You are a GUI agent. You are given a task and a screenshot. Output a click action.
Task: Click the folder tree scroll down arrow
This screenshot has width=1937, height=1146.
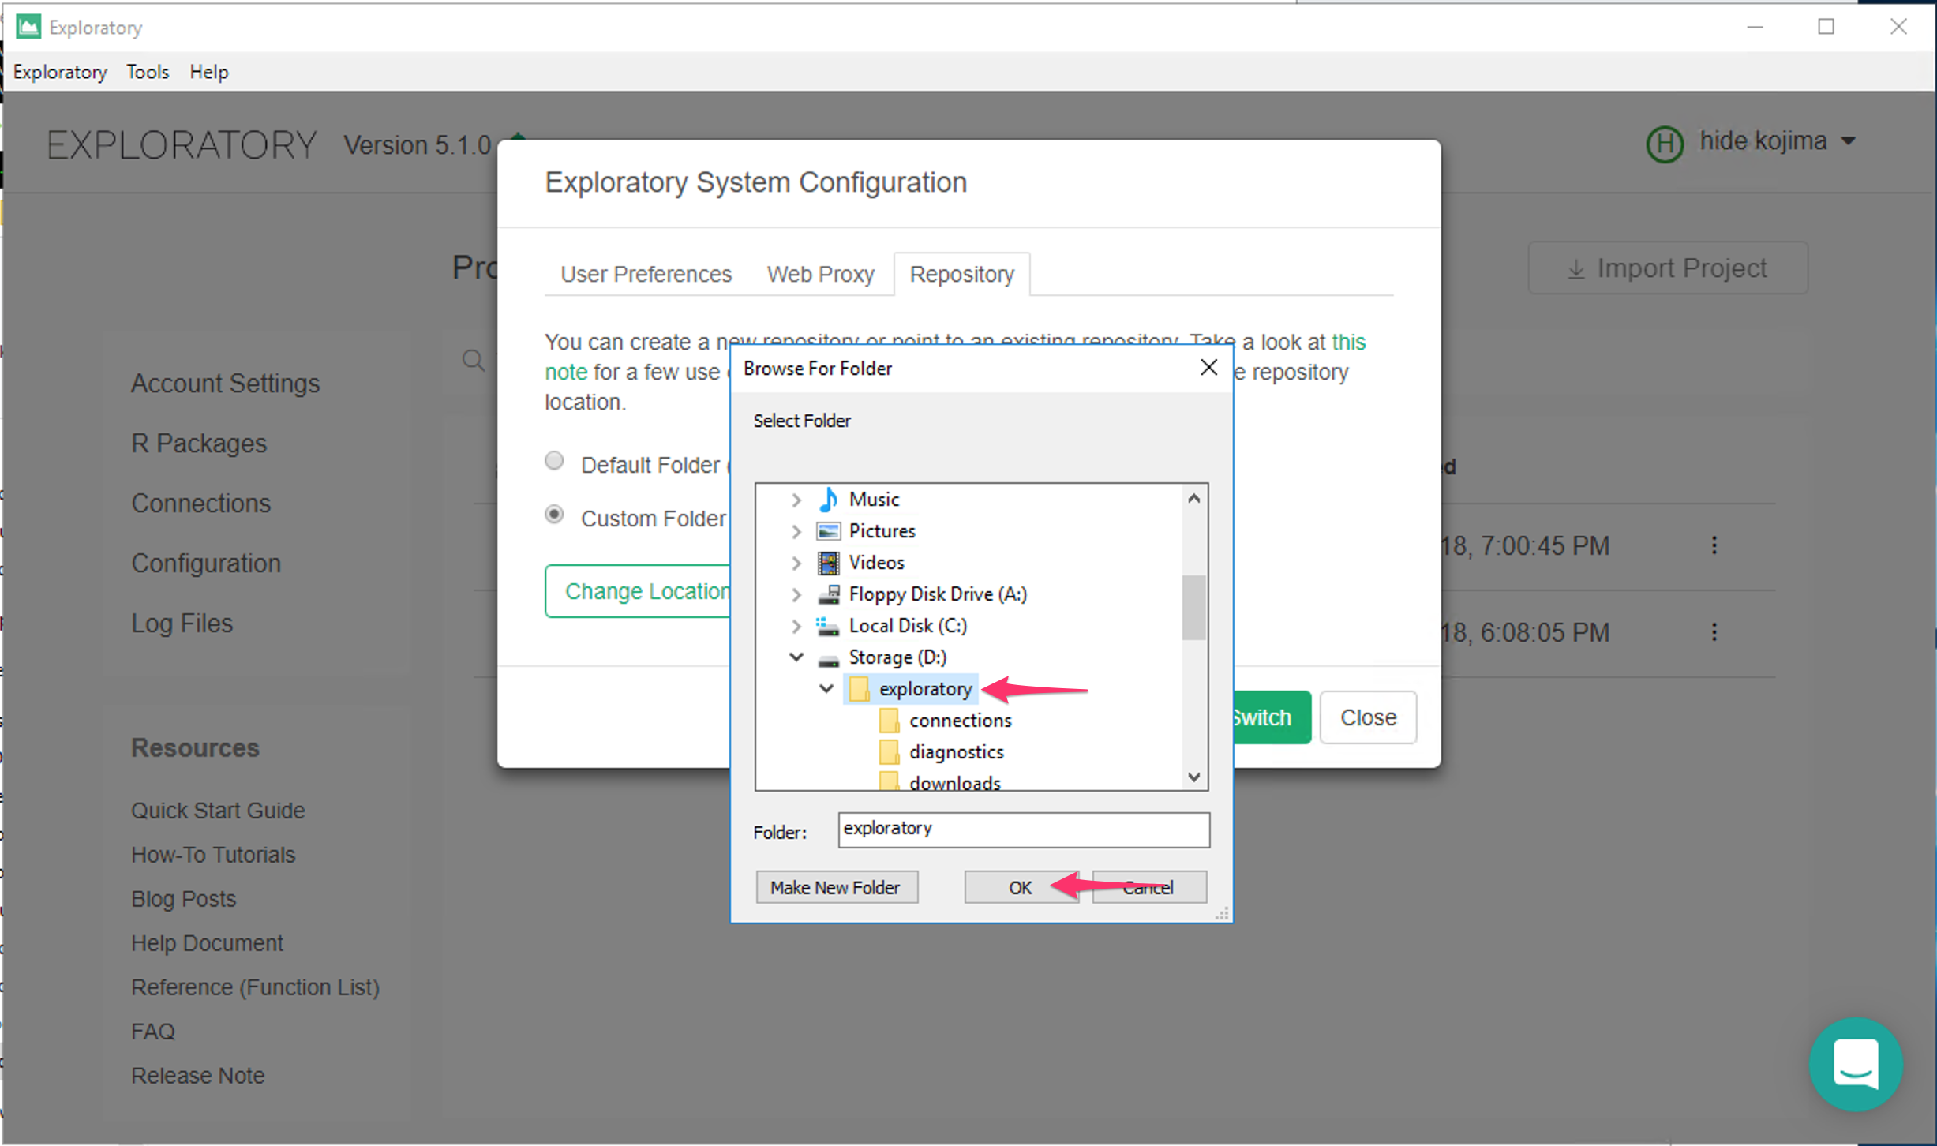(x=1193, y=777)
